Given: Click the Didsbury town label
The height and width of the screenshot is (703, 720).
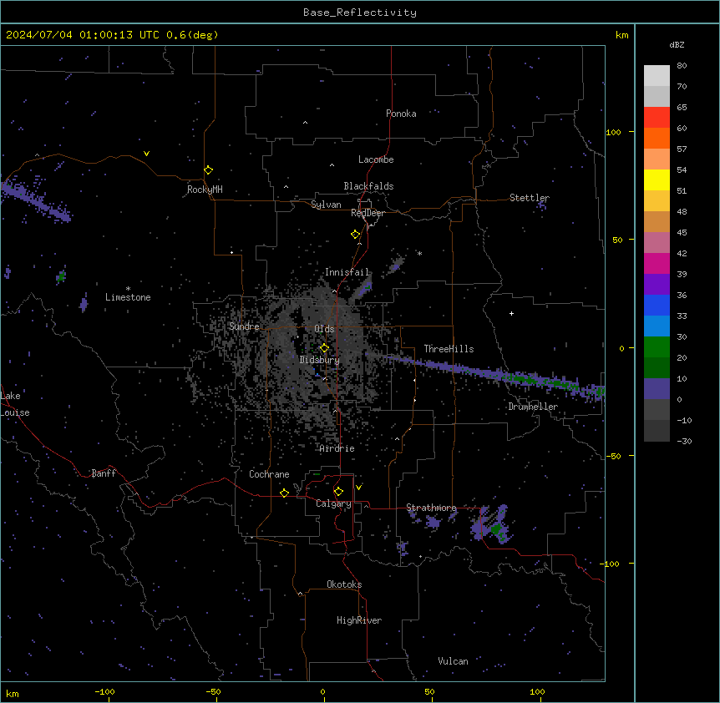Looking at the screenshot, I should click(320, 360).
